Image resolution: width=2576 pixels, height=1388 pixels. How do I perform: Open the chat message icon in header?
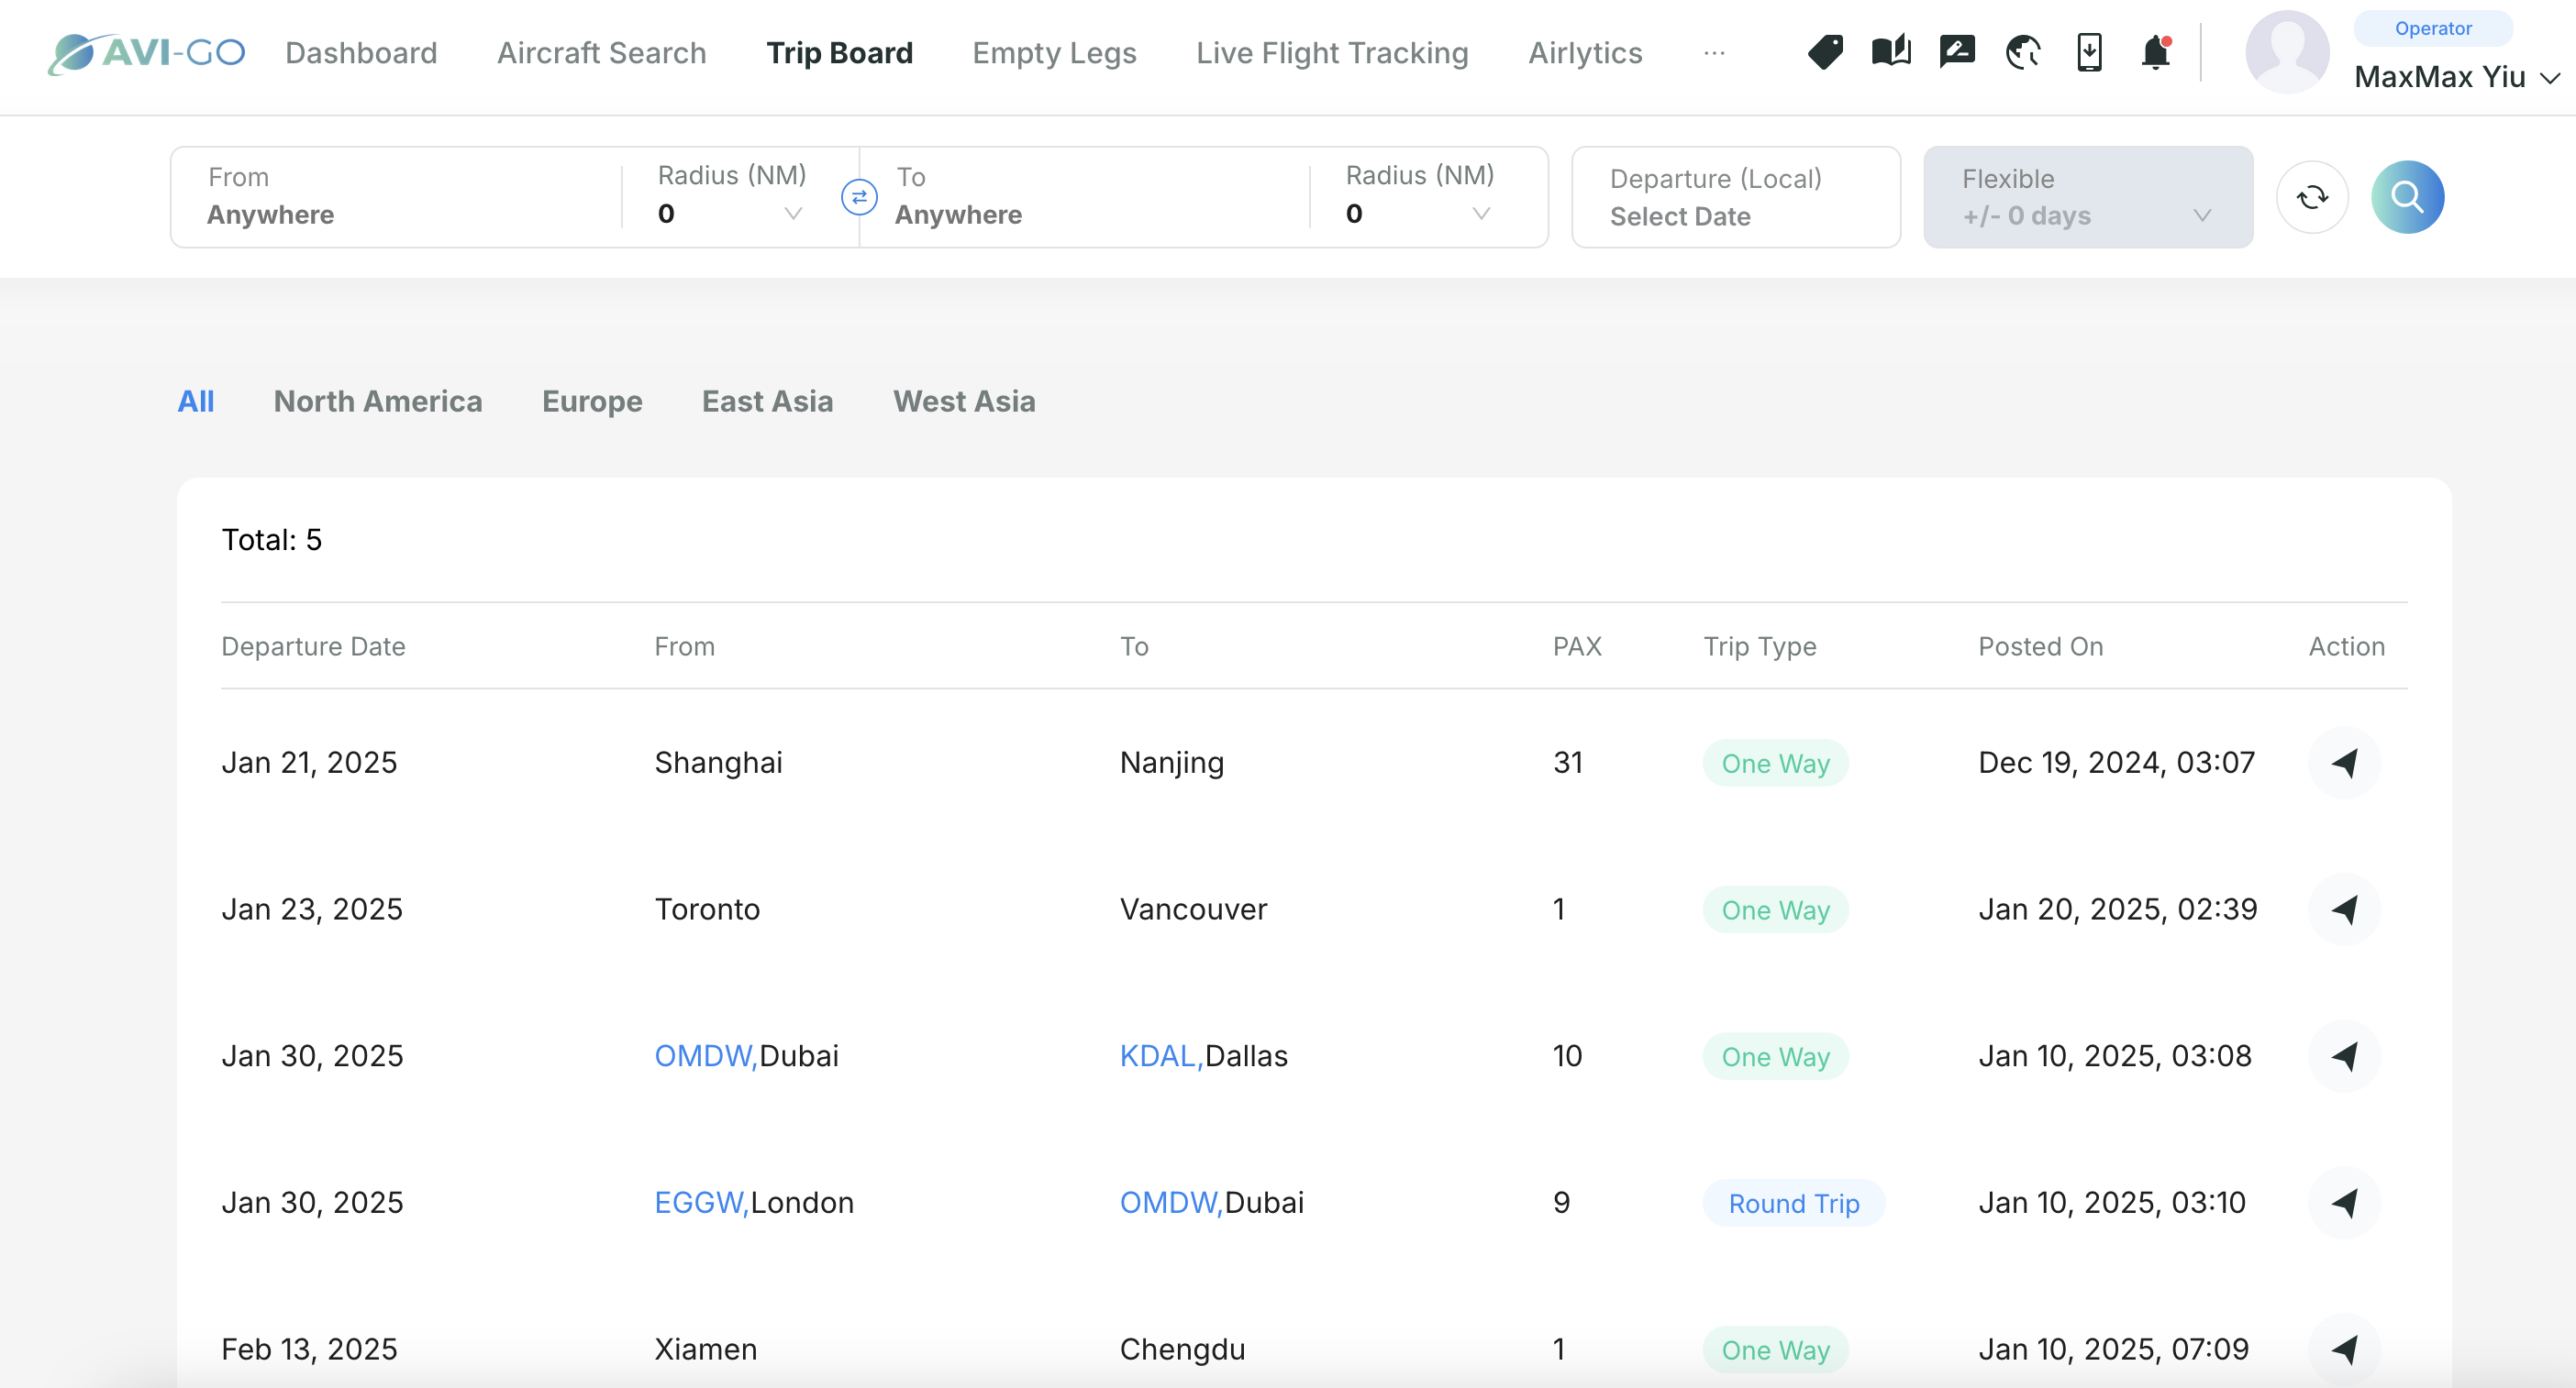(x=1957, y=52)
